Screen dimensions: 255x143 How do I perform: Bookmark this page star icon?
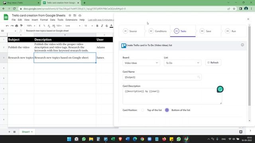point(234,9)
